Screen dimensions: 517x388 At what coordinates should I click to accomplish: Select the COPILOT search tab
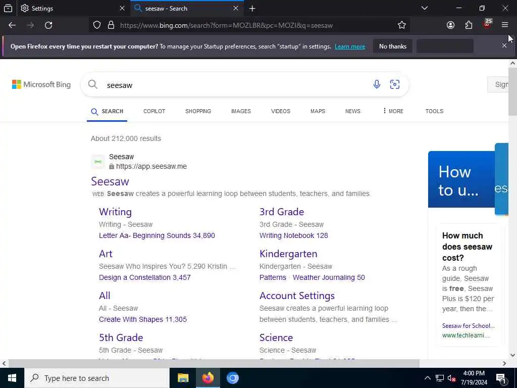pyautogui.click(x=154, y=111)
